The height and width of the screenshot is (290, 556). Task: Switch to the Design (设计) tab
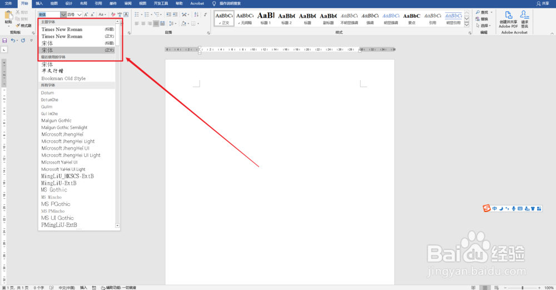[x=69, y=3]
